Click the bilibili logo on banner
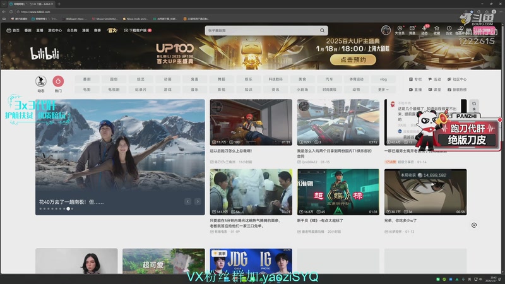Viewport: 505px width, 284px height. point(45,53)
